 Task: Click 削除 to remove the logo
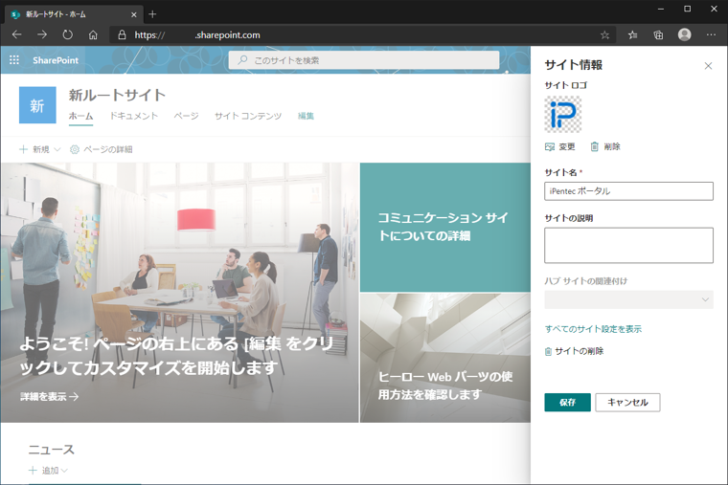click(x=605, y=147)
